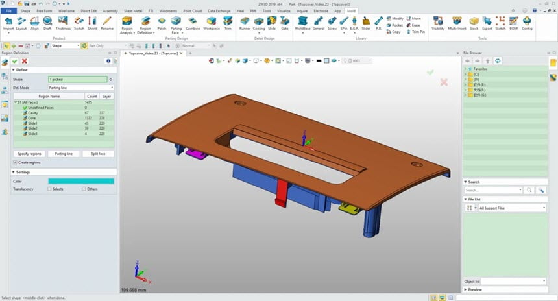Image resolution: width=558 pixels, height=301 pixels.
Task: Enable Translucency for Selects
Action: pos(49,189)
